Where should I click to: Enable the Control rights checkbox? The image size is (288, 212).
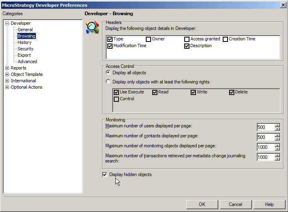point(116,99)
